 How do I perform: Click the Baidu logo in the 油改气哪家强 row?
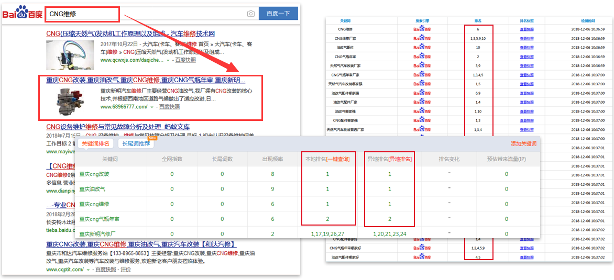[x=422, y=111]
